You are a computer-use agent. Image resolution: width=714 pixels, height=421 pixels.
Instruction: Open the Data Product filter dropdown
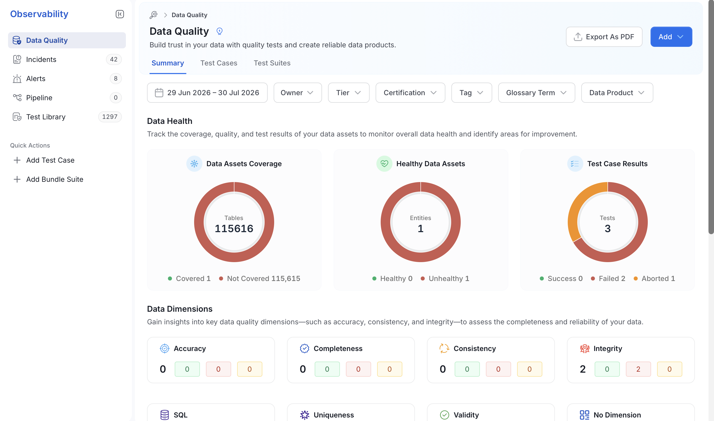coord(617,93)
